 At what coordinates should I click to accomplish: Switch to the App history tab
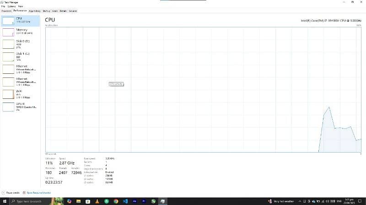pyautogui.click(x=35, y=11)
